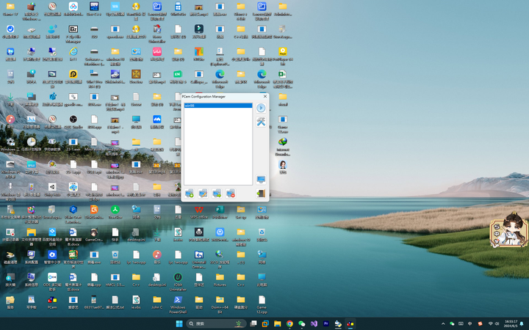Screen dimensions: 529x330
Task: Select the win98 configuration entry
Action: tap(217, 106)
